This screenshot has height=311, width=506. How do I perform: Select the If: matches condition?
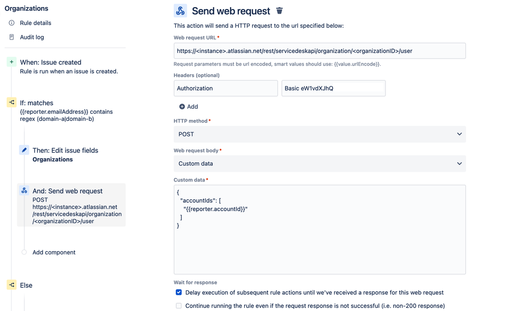(x=36, y=103)
